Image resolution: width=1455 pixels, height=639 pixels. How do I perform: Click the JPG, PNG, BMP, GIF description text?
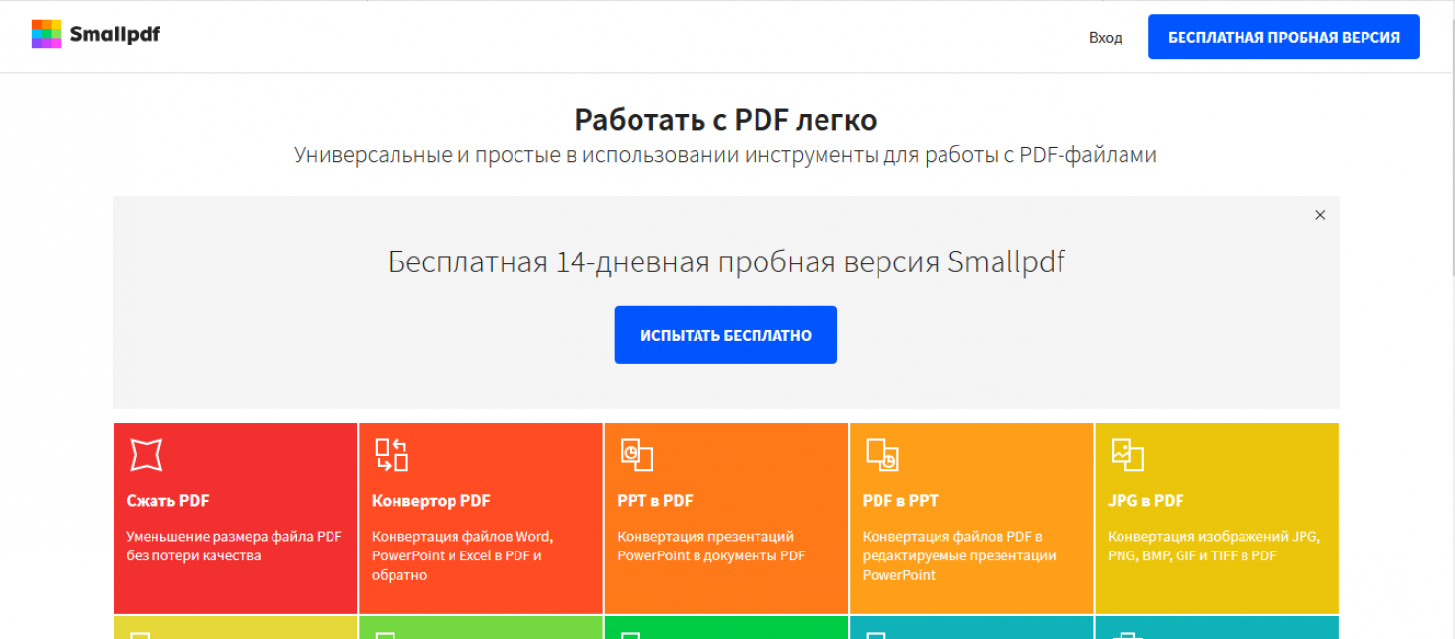(1214, 546)
